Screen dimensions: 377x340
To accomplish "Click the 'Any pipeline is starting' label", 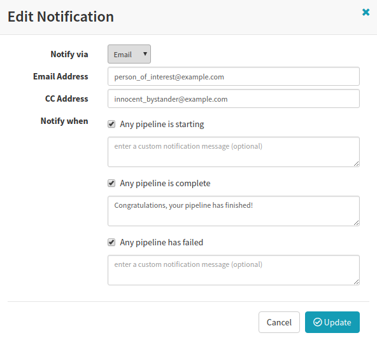I will (162, 125).
